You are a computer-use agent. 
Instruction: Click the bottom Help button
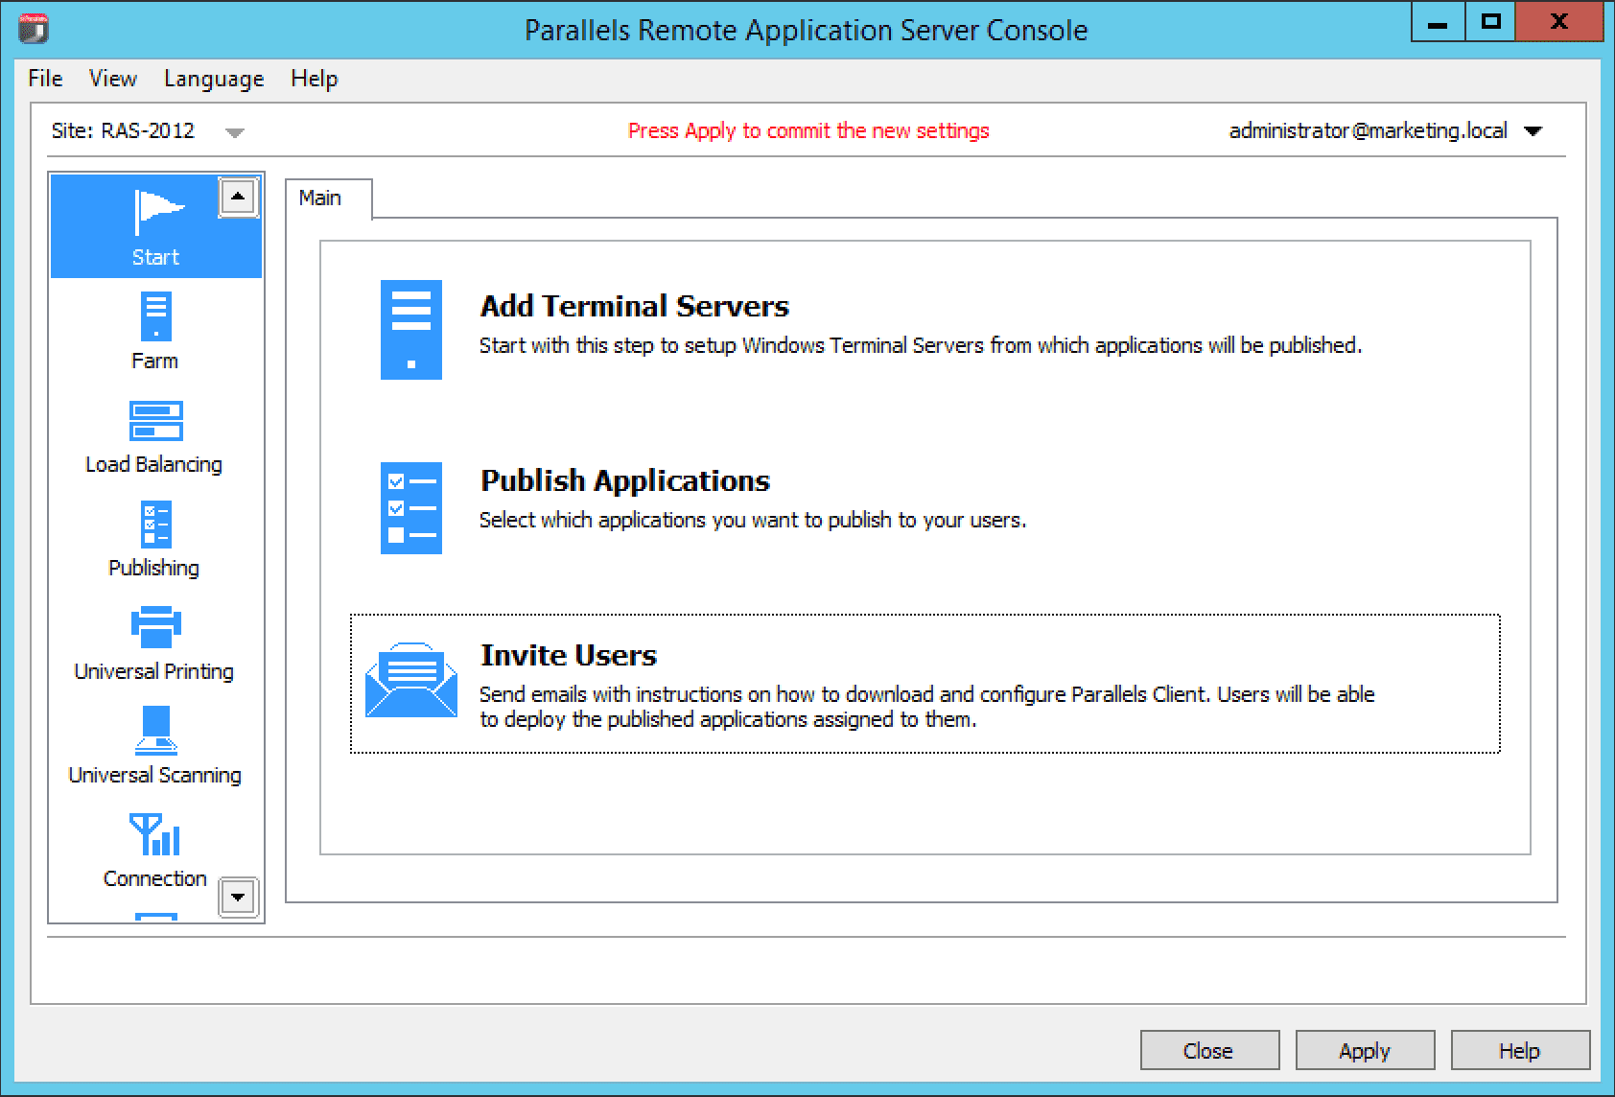(x=1520, y=1050)
